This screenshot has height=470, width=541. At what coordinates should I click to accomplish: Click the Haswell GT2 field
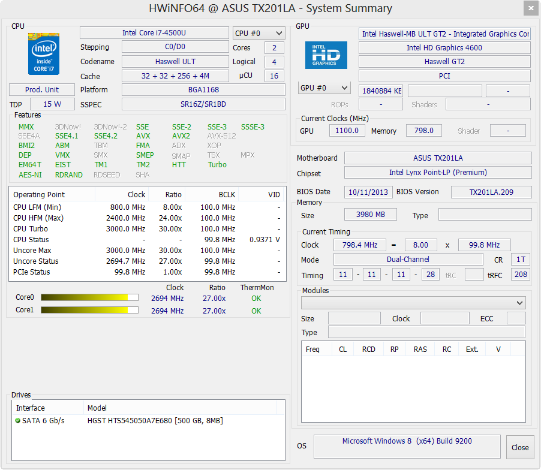tap(444, 61)
